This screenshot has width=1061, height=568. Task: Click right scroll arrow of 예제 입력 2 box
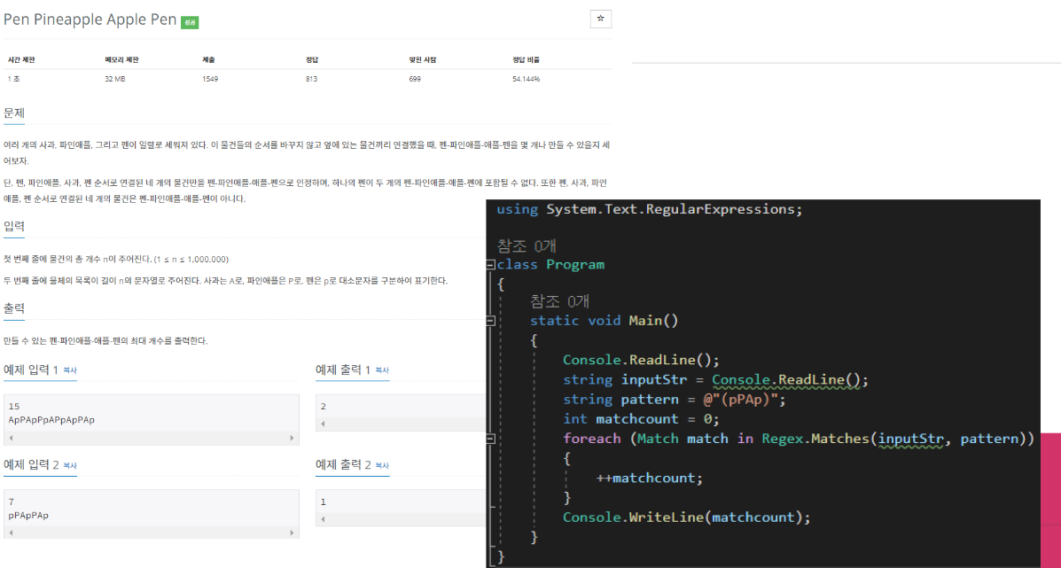pyautogui.click(x=292, y=533)
